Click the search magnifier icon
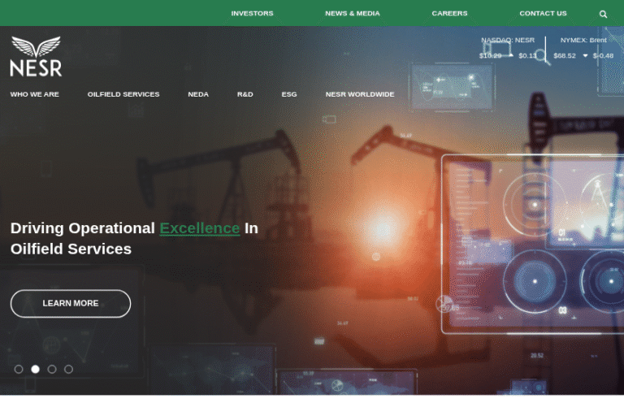624x416 pixels. coord(603,14)
